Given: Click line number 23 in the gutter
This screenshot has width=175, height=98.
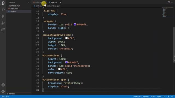Looking at the screenshot, I should coord(38,35).
